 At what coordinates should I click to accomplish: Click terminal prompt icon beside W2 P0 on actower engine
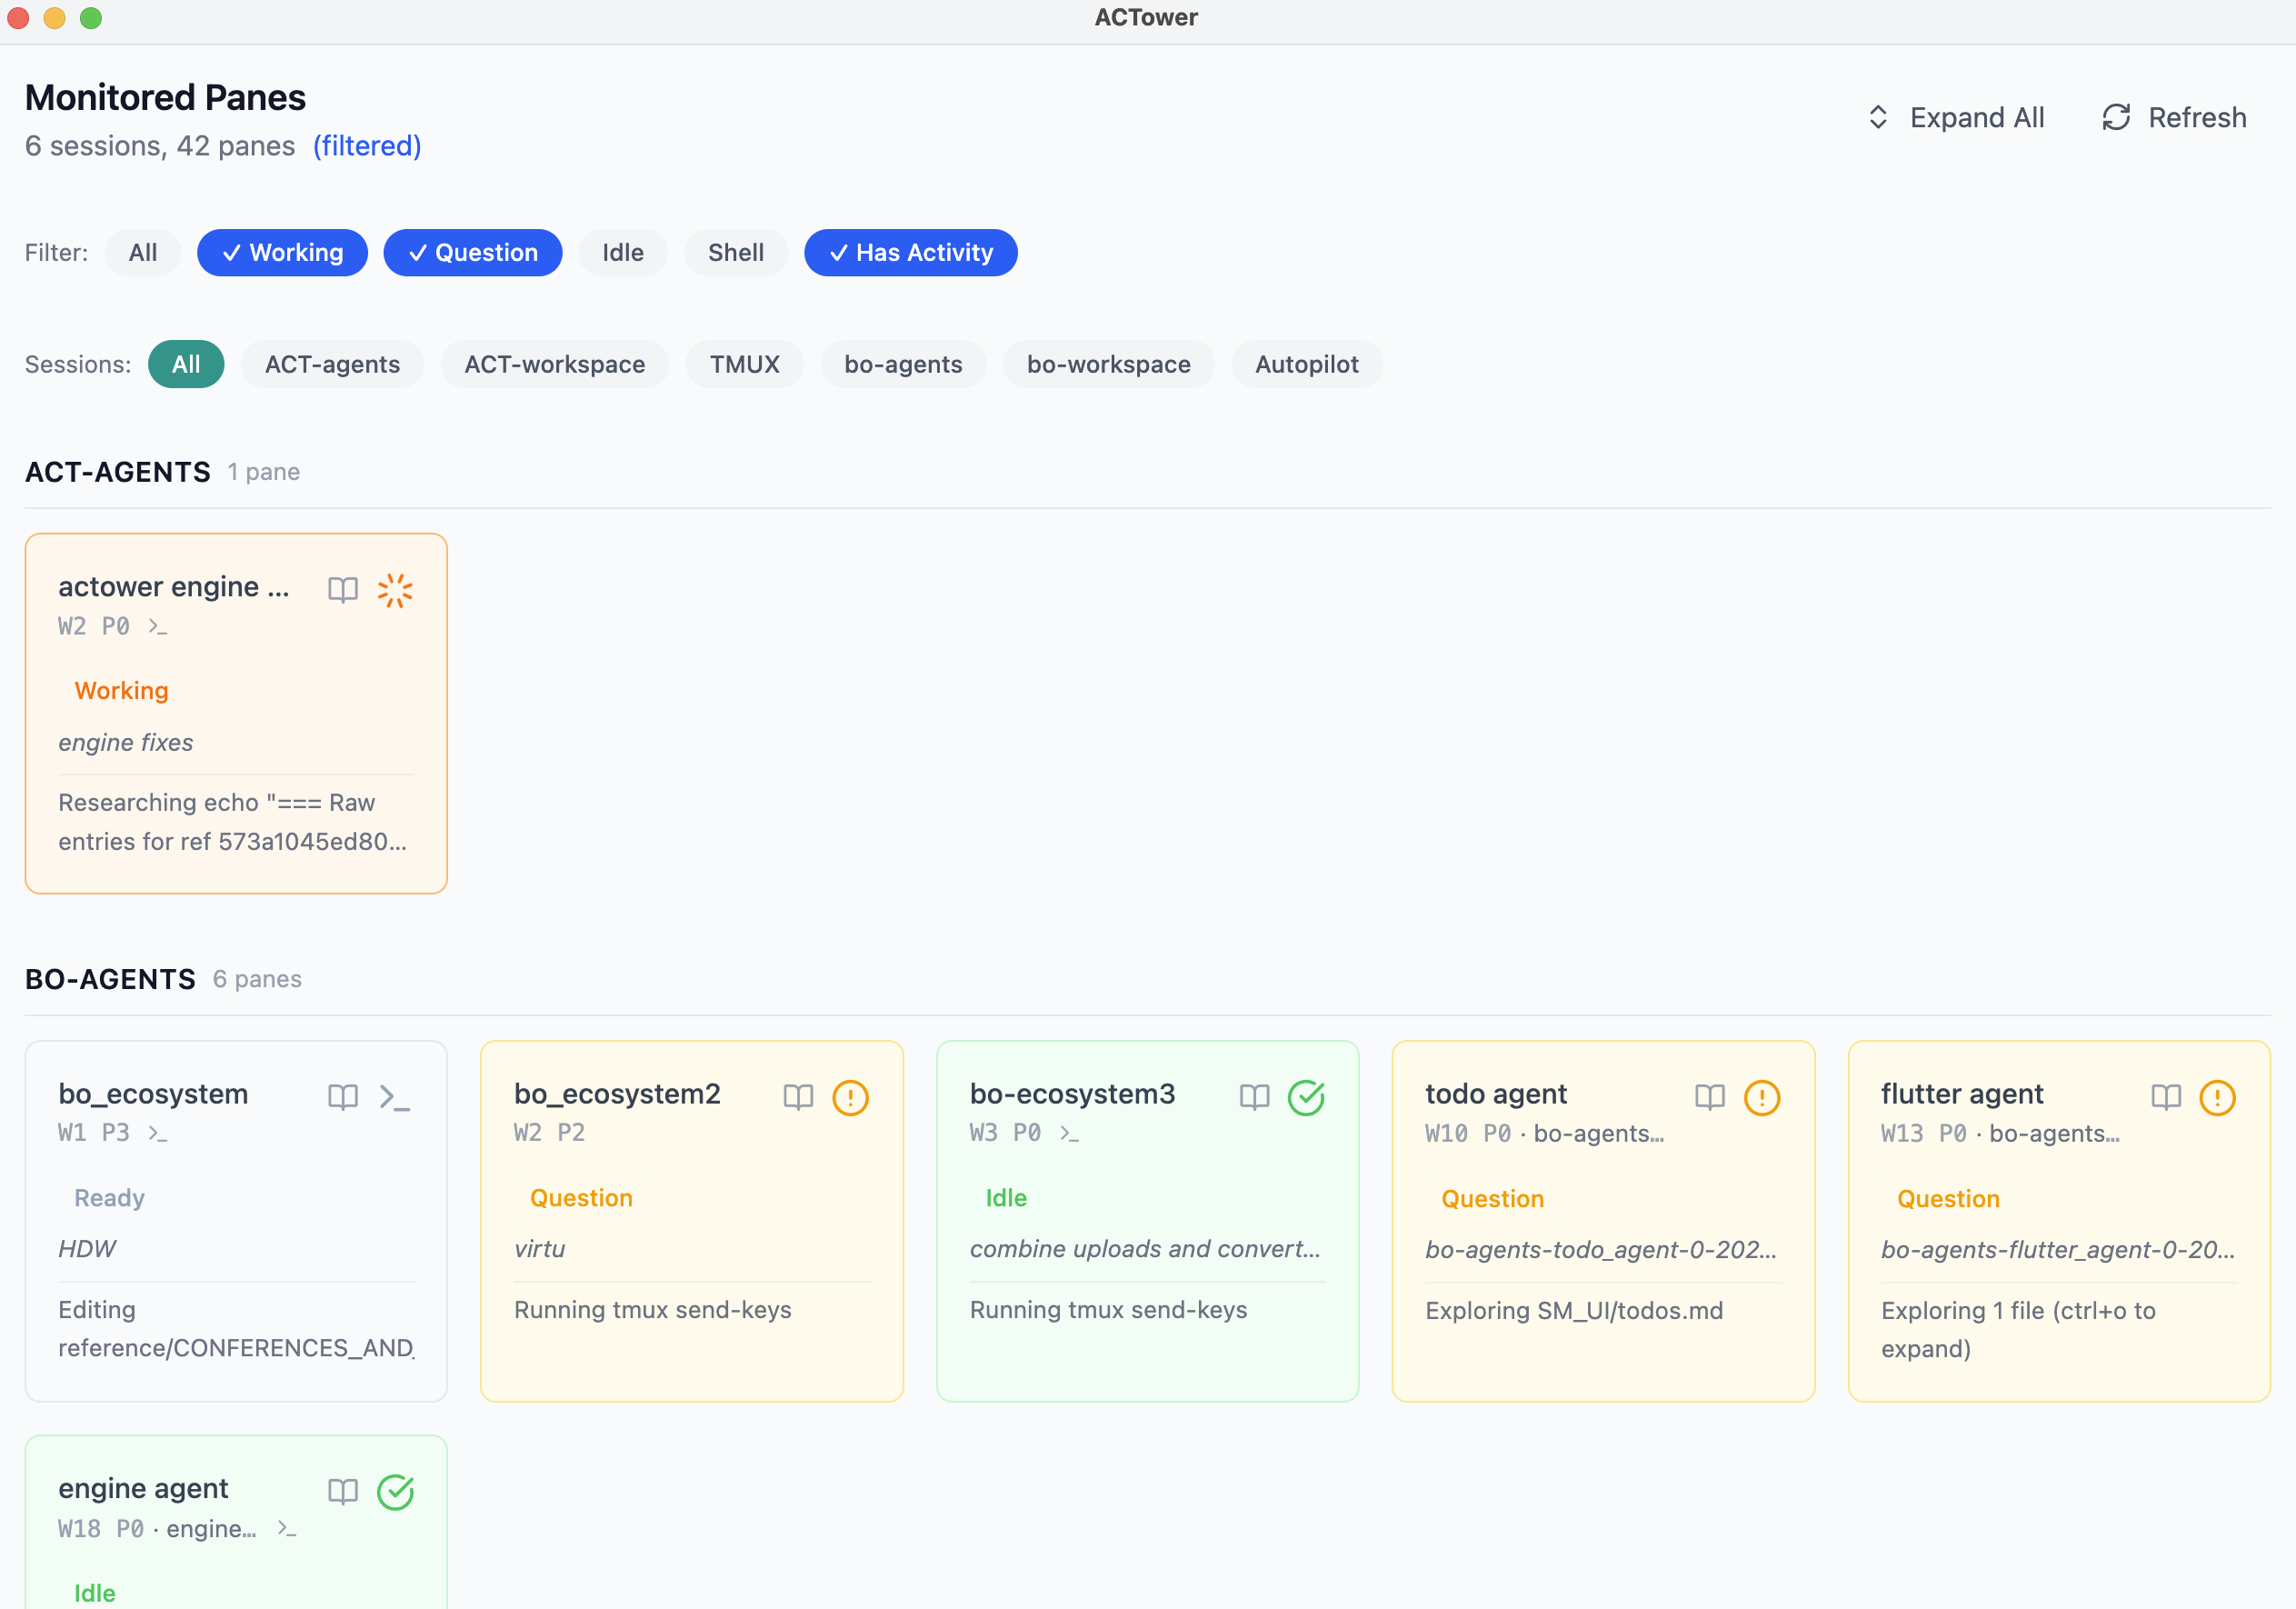pos(158,627)
